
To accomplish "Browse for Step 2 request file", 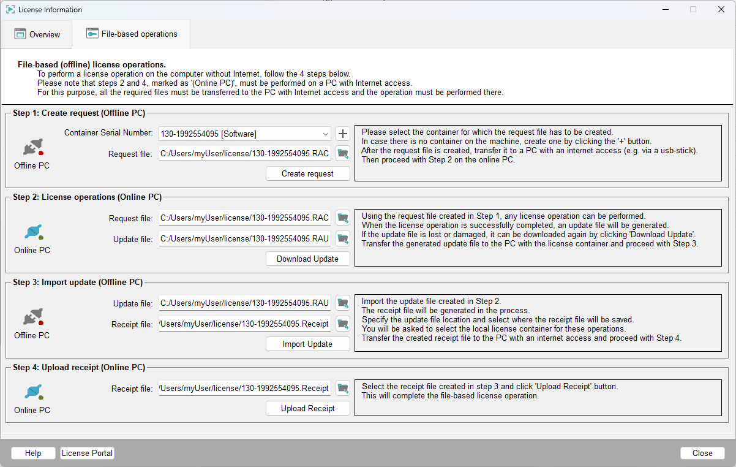I will click(343, 218).
